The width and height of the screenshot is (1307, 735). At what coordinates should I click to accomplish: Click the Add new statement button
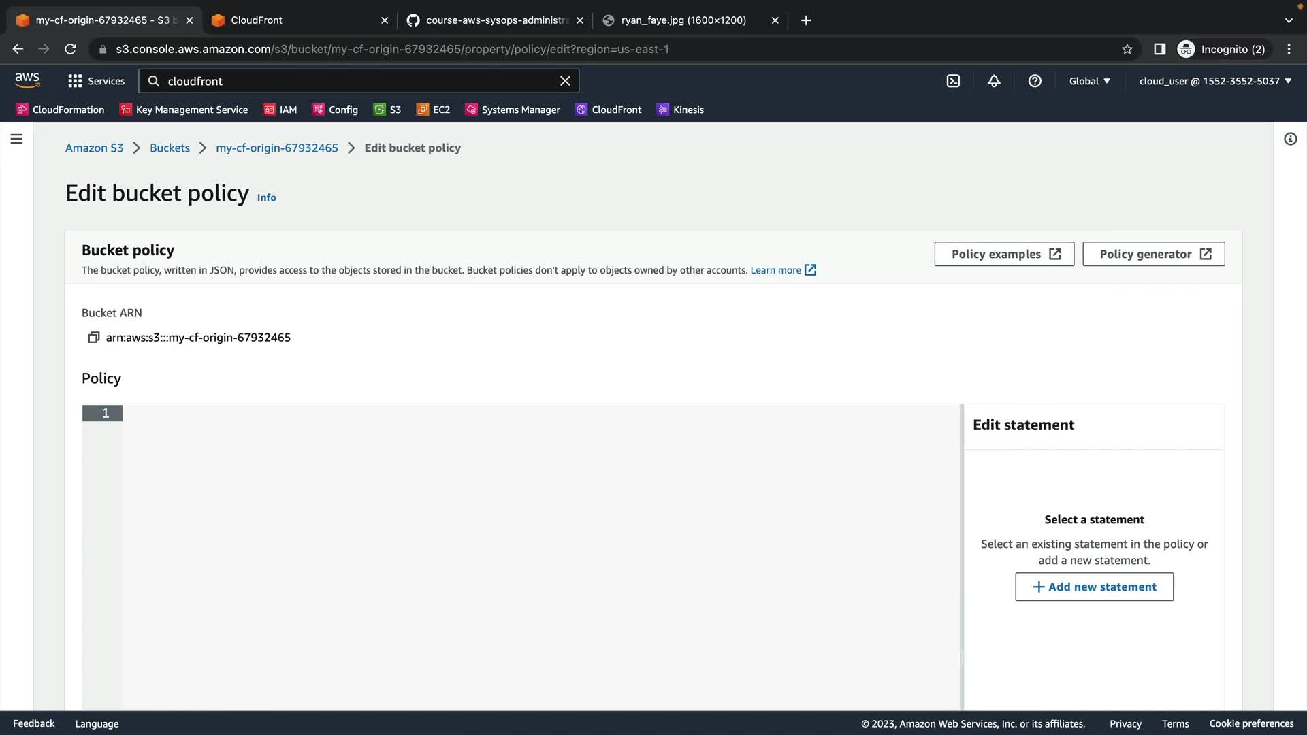(1094, 587)
